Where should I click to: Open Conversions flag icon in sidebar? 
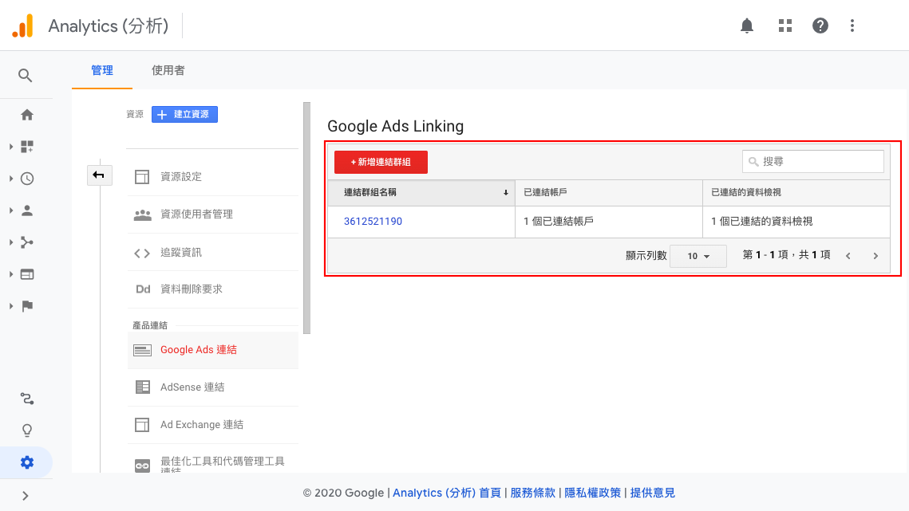(26, 306)
